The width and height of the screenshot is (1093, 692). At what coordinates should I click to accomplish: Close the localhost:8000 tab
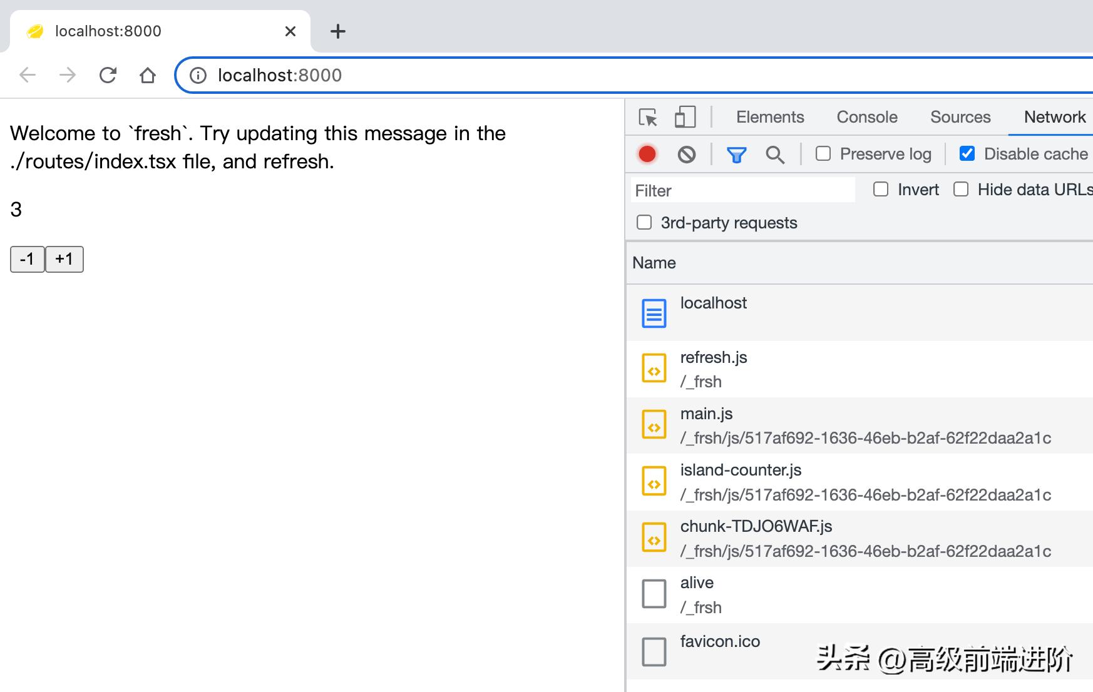pos(290,31)
